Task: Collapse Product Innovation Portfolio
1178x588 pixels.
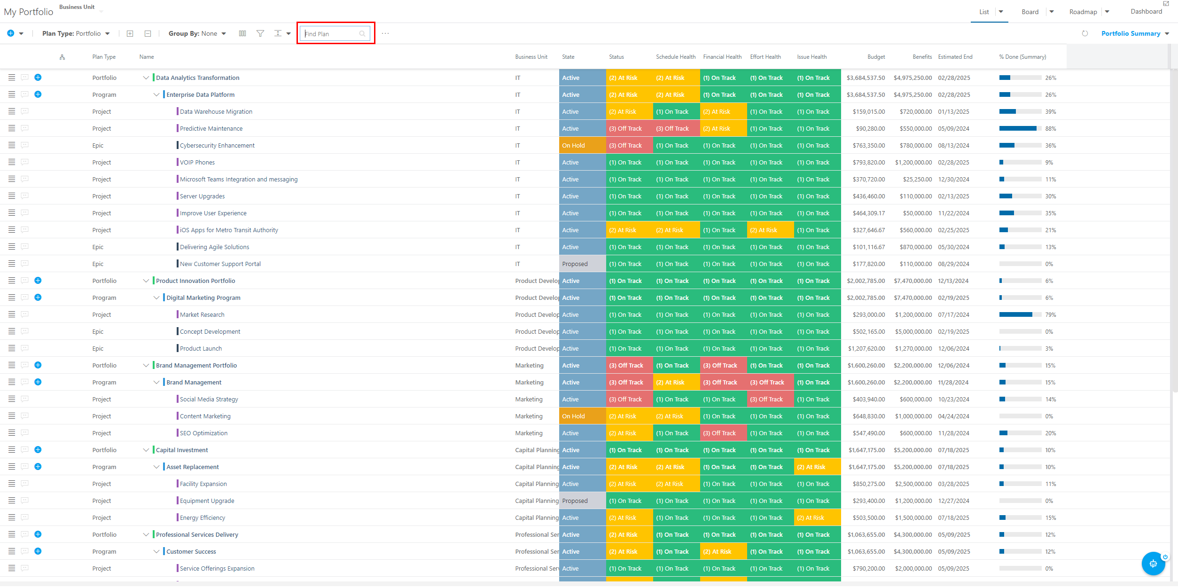Action: click(146, 281)
